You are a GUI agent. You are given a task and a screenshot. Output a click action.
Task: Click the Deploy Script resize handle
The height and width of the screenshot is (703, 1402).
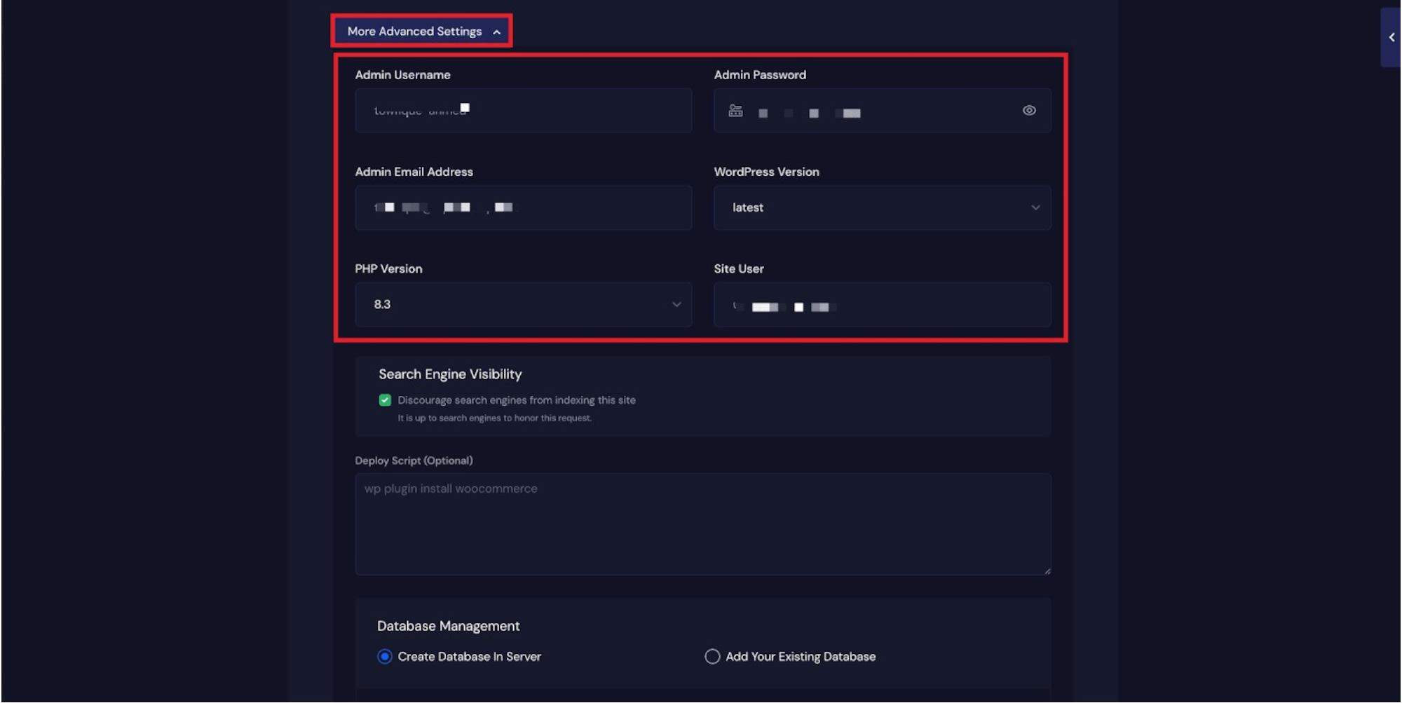[x=1046, y=570]
